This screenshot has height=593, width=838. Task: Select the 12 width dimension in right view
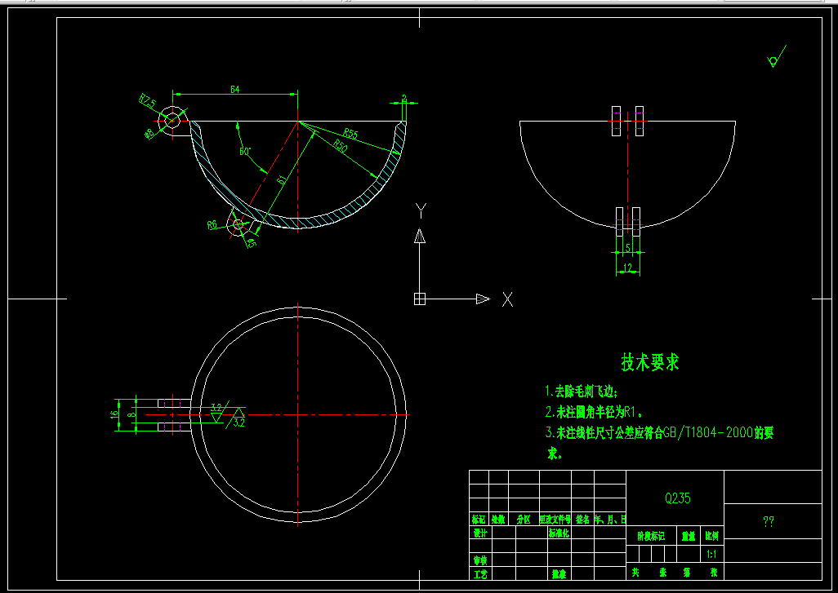coord(628,267)
